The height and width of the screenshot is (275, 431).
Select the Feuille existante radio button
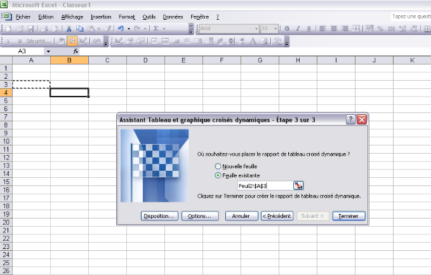[218, 175]
